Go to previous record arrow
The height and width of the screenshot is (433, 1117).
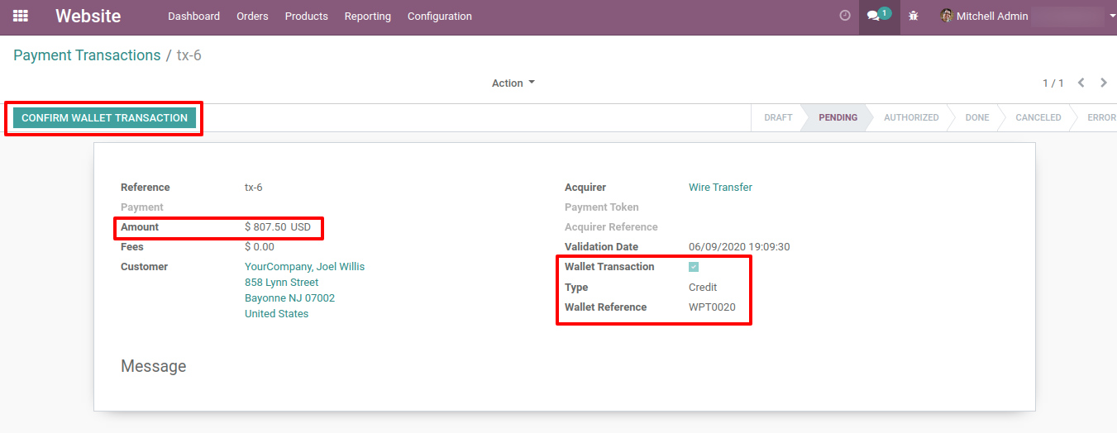point(1081,83)
